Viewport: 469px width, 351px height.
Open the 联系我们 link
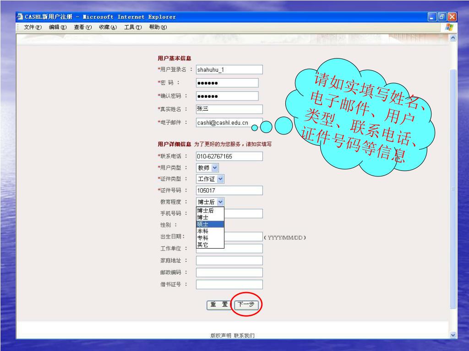[x=244, y=335]
